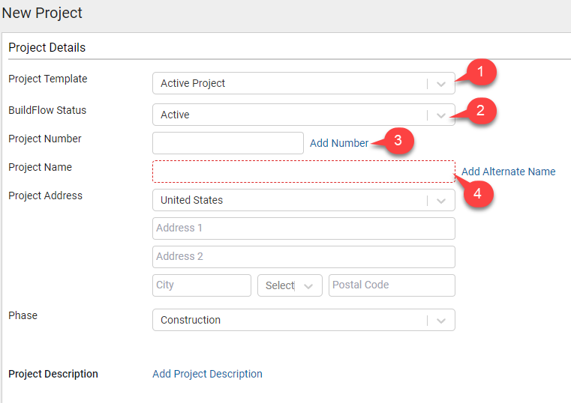Click the Add Alternate Name link
The height and width of the screenshot is (403, 571).
point(508,172)
